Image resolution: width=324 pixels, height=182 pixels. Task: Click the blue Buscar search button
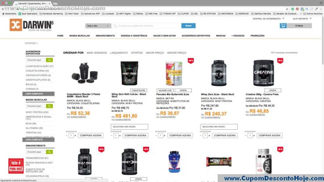pos(189,25)
